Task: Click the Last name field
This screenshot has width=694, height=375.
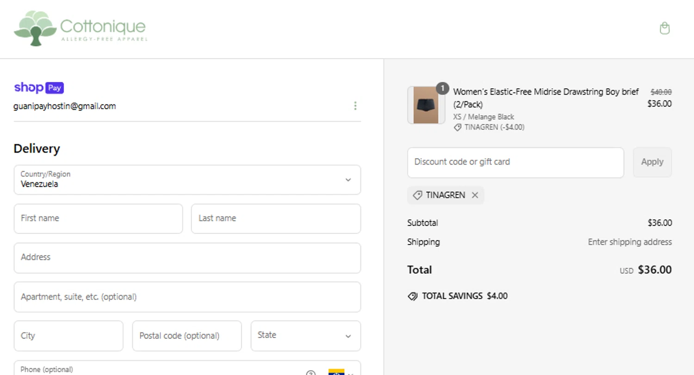Action: pyautogui.click(x=276, y=219)
